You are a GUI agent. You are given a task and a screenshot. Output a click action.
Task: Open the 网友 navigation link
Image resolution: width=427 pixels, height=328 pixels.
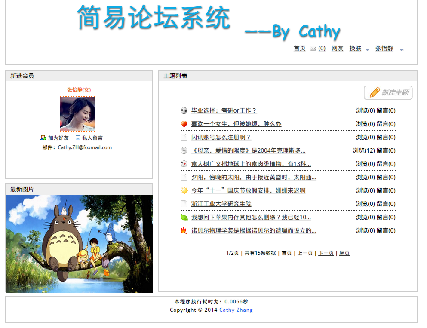click(x=337, y=49)
